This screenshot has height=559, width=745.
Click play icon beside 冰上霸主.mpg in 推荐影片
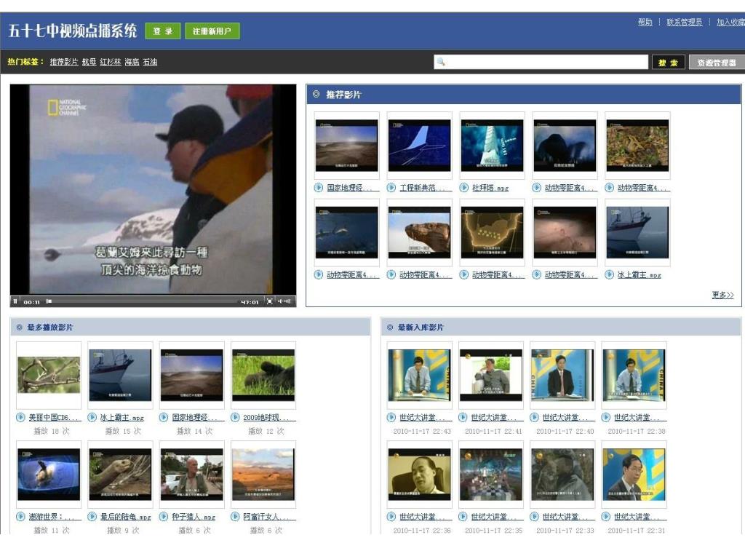pyautogui.click(x=609, y=274)
